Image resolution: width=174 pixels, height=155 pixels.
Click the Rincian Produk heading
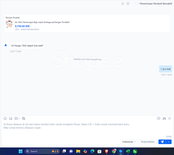(x=13, y=18)
